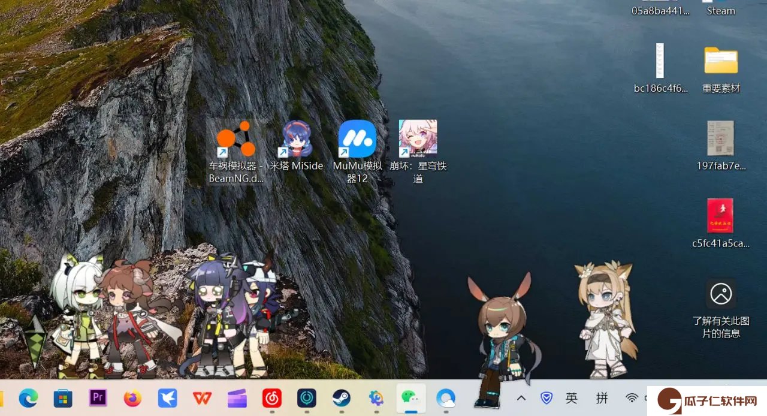Screen dimensions: 767x416
Task: Select the 崩坏：星穹铁道 desktop shortcut
Action: click(x=418, y=152)
